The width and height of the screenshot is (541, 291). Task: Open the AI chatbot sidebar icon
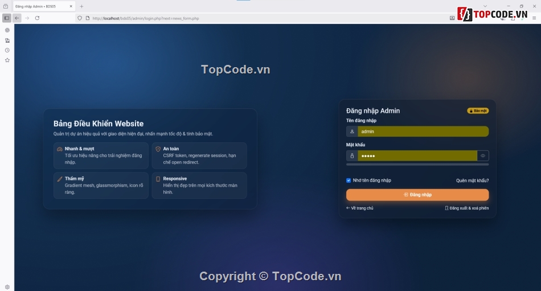(x=7, y=30)
